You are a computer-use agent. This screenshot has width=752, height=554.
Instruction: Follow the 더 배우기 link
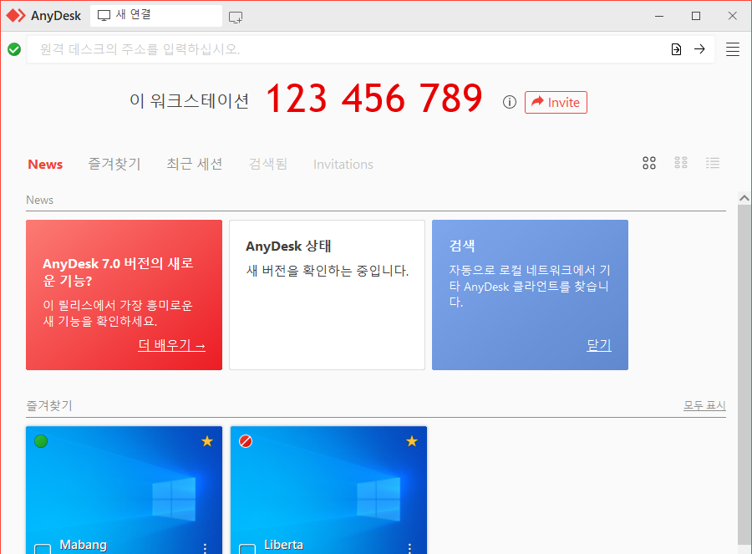point(171,345)
